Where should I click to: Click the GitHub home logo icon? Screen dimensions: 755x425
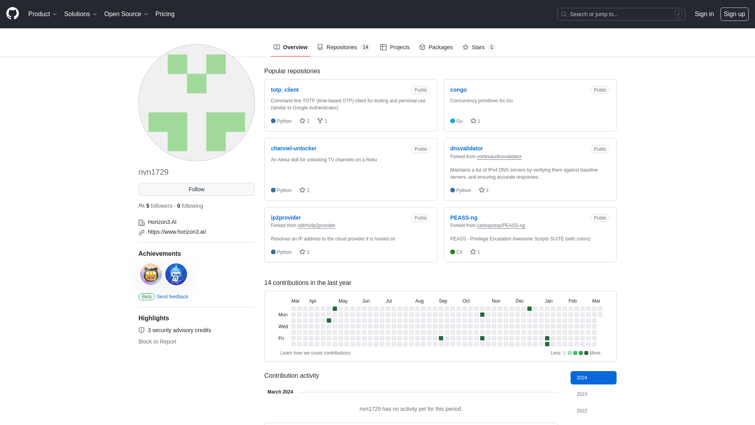[x=13, y=14]
